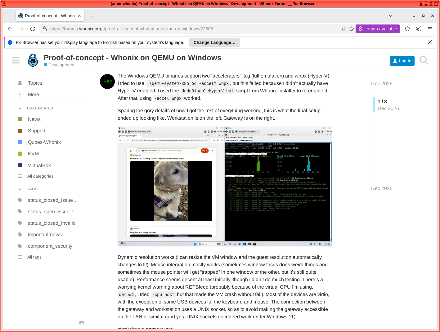The image size is (440, 332).
Task: Click the topic timeline scroller bar
Action: [x=374, y=105]
